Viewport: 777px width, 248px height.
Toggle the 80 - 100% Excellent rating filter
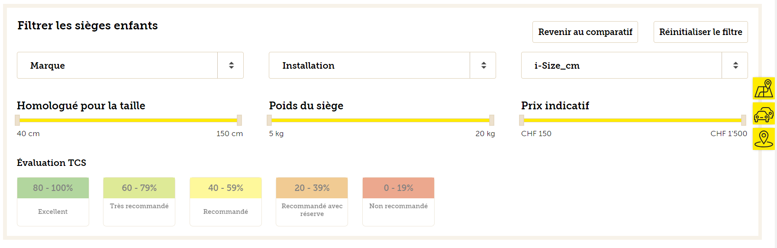click(x=53, y=201)
